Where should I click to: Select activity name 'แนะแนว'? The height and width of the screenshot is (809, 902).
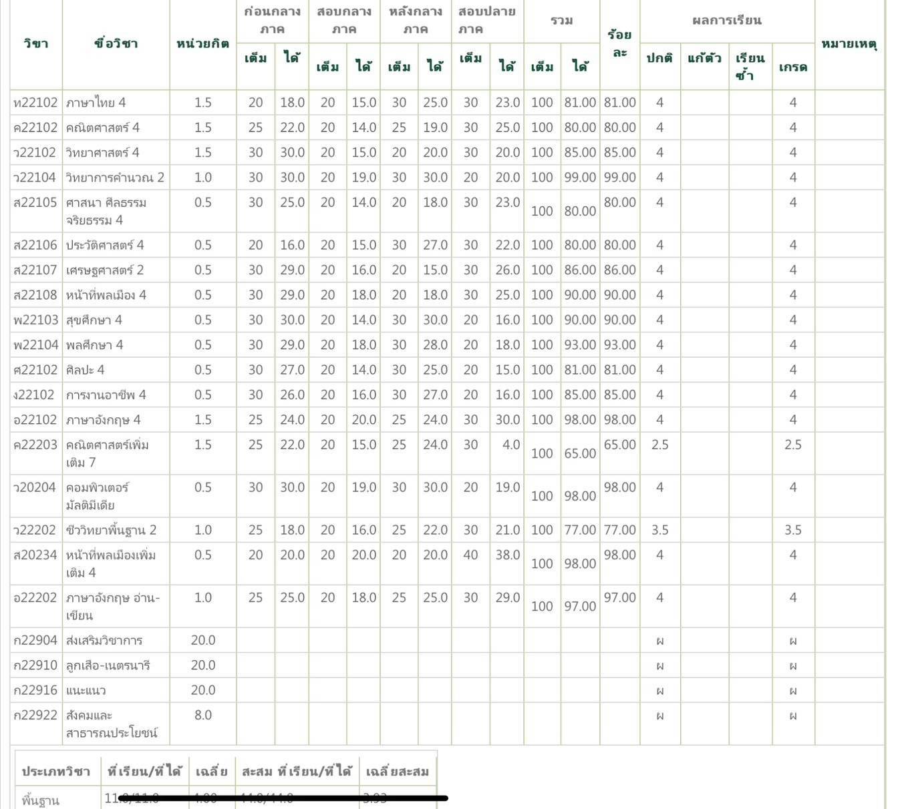[x=86, y=690]
